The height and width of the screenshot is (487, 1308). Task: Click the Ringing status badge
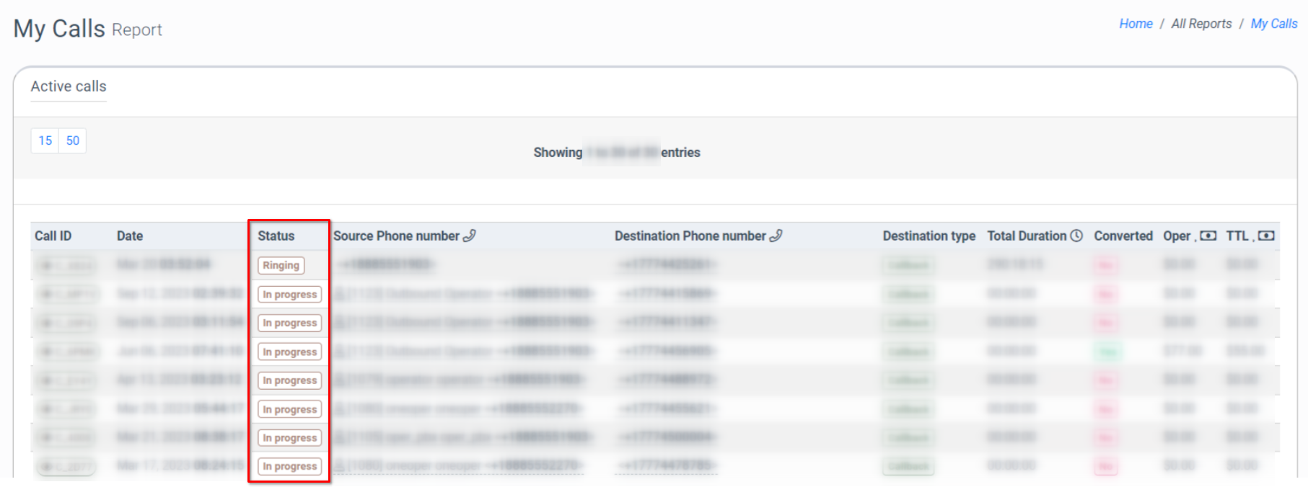[281, 265]
